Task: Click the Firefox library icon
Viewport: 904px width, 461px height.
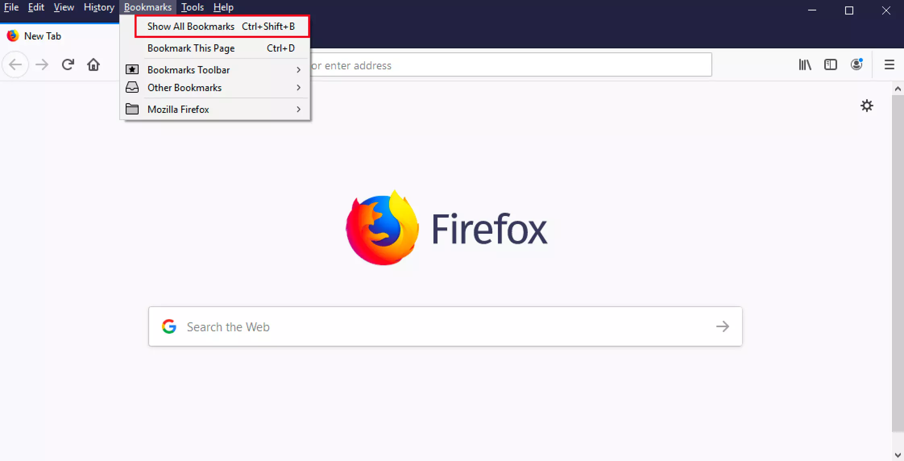Action: [x=805, y=65]
